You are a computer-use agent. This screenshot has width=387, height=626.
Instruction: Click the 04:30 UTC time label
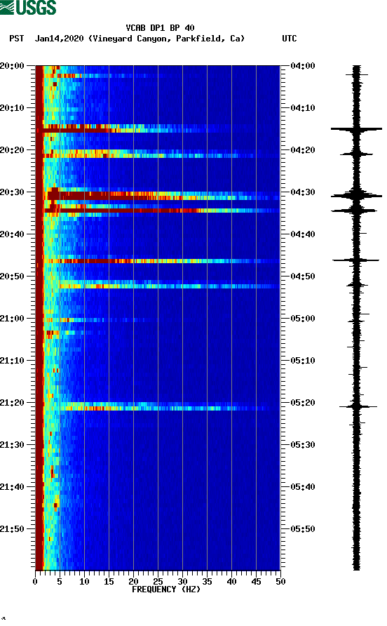[303, 192]
